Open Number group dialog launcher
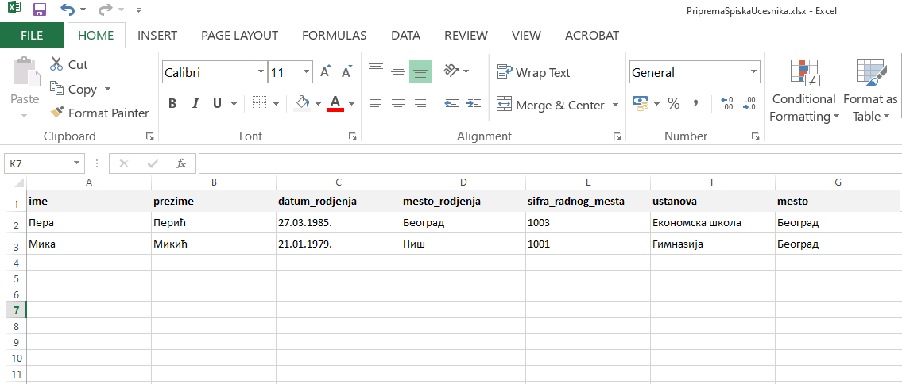This screenshot has width=902, height=384. pyautogui.click(x=755, y=136)
